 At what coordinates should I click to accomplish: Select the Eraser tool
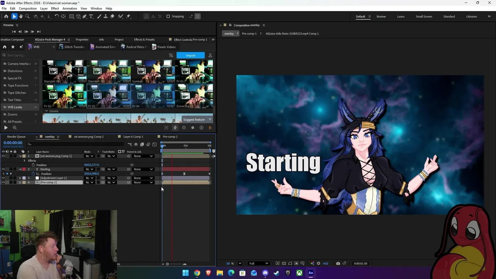point(112,16)
